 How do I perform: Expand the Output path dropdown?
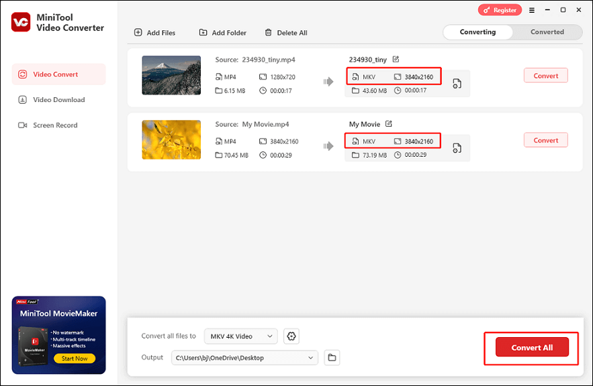click(x=244, y=358)
